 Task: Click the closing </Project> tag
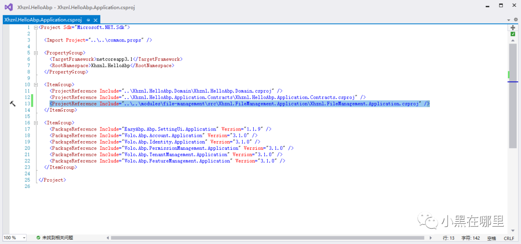53,180
